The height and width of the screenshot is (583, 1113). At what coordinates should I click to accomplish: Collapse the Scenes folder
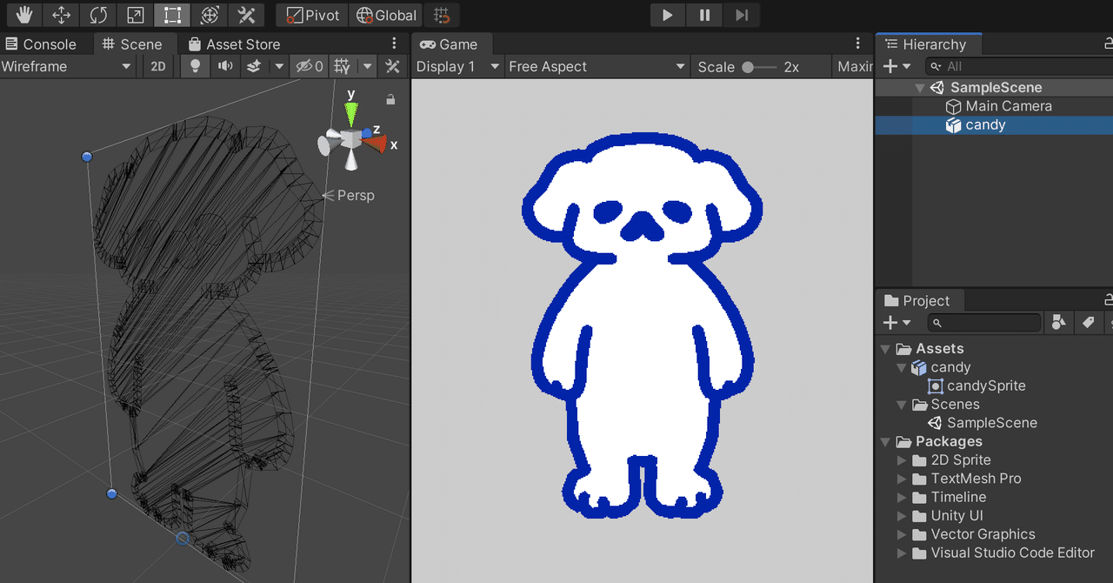click(x=902, y=405)
